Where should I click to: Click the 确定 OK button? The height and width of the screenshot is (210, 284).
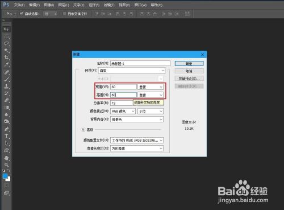pyautogui.click(x=189, y=64)
